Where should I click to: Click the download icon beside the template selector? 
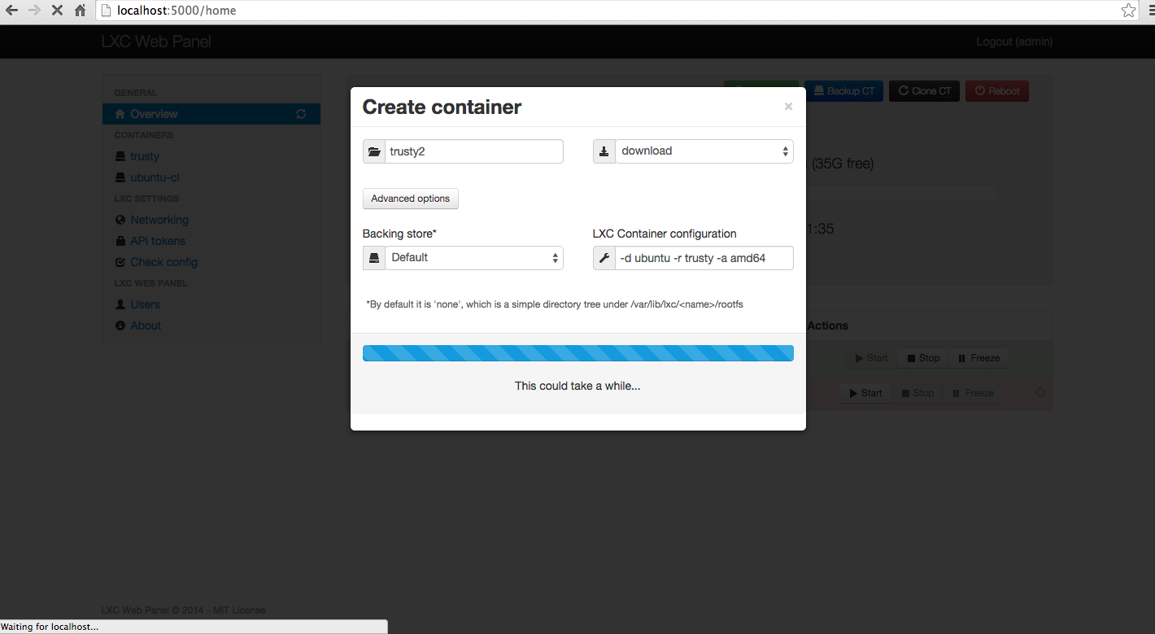604,151
